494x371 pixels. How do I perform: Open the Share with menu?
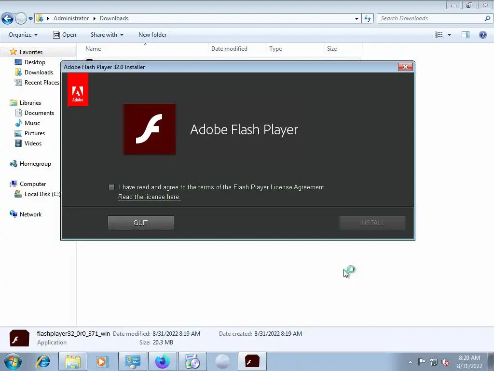(107, 35)
